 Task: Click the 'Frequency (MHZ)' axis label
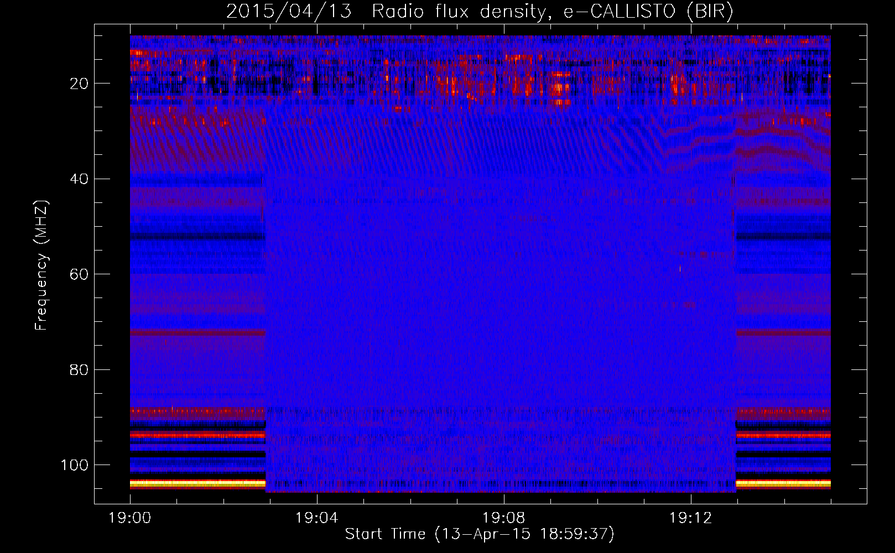(41, 265)
